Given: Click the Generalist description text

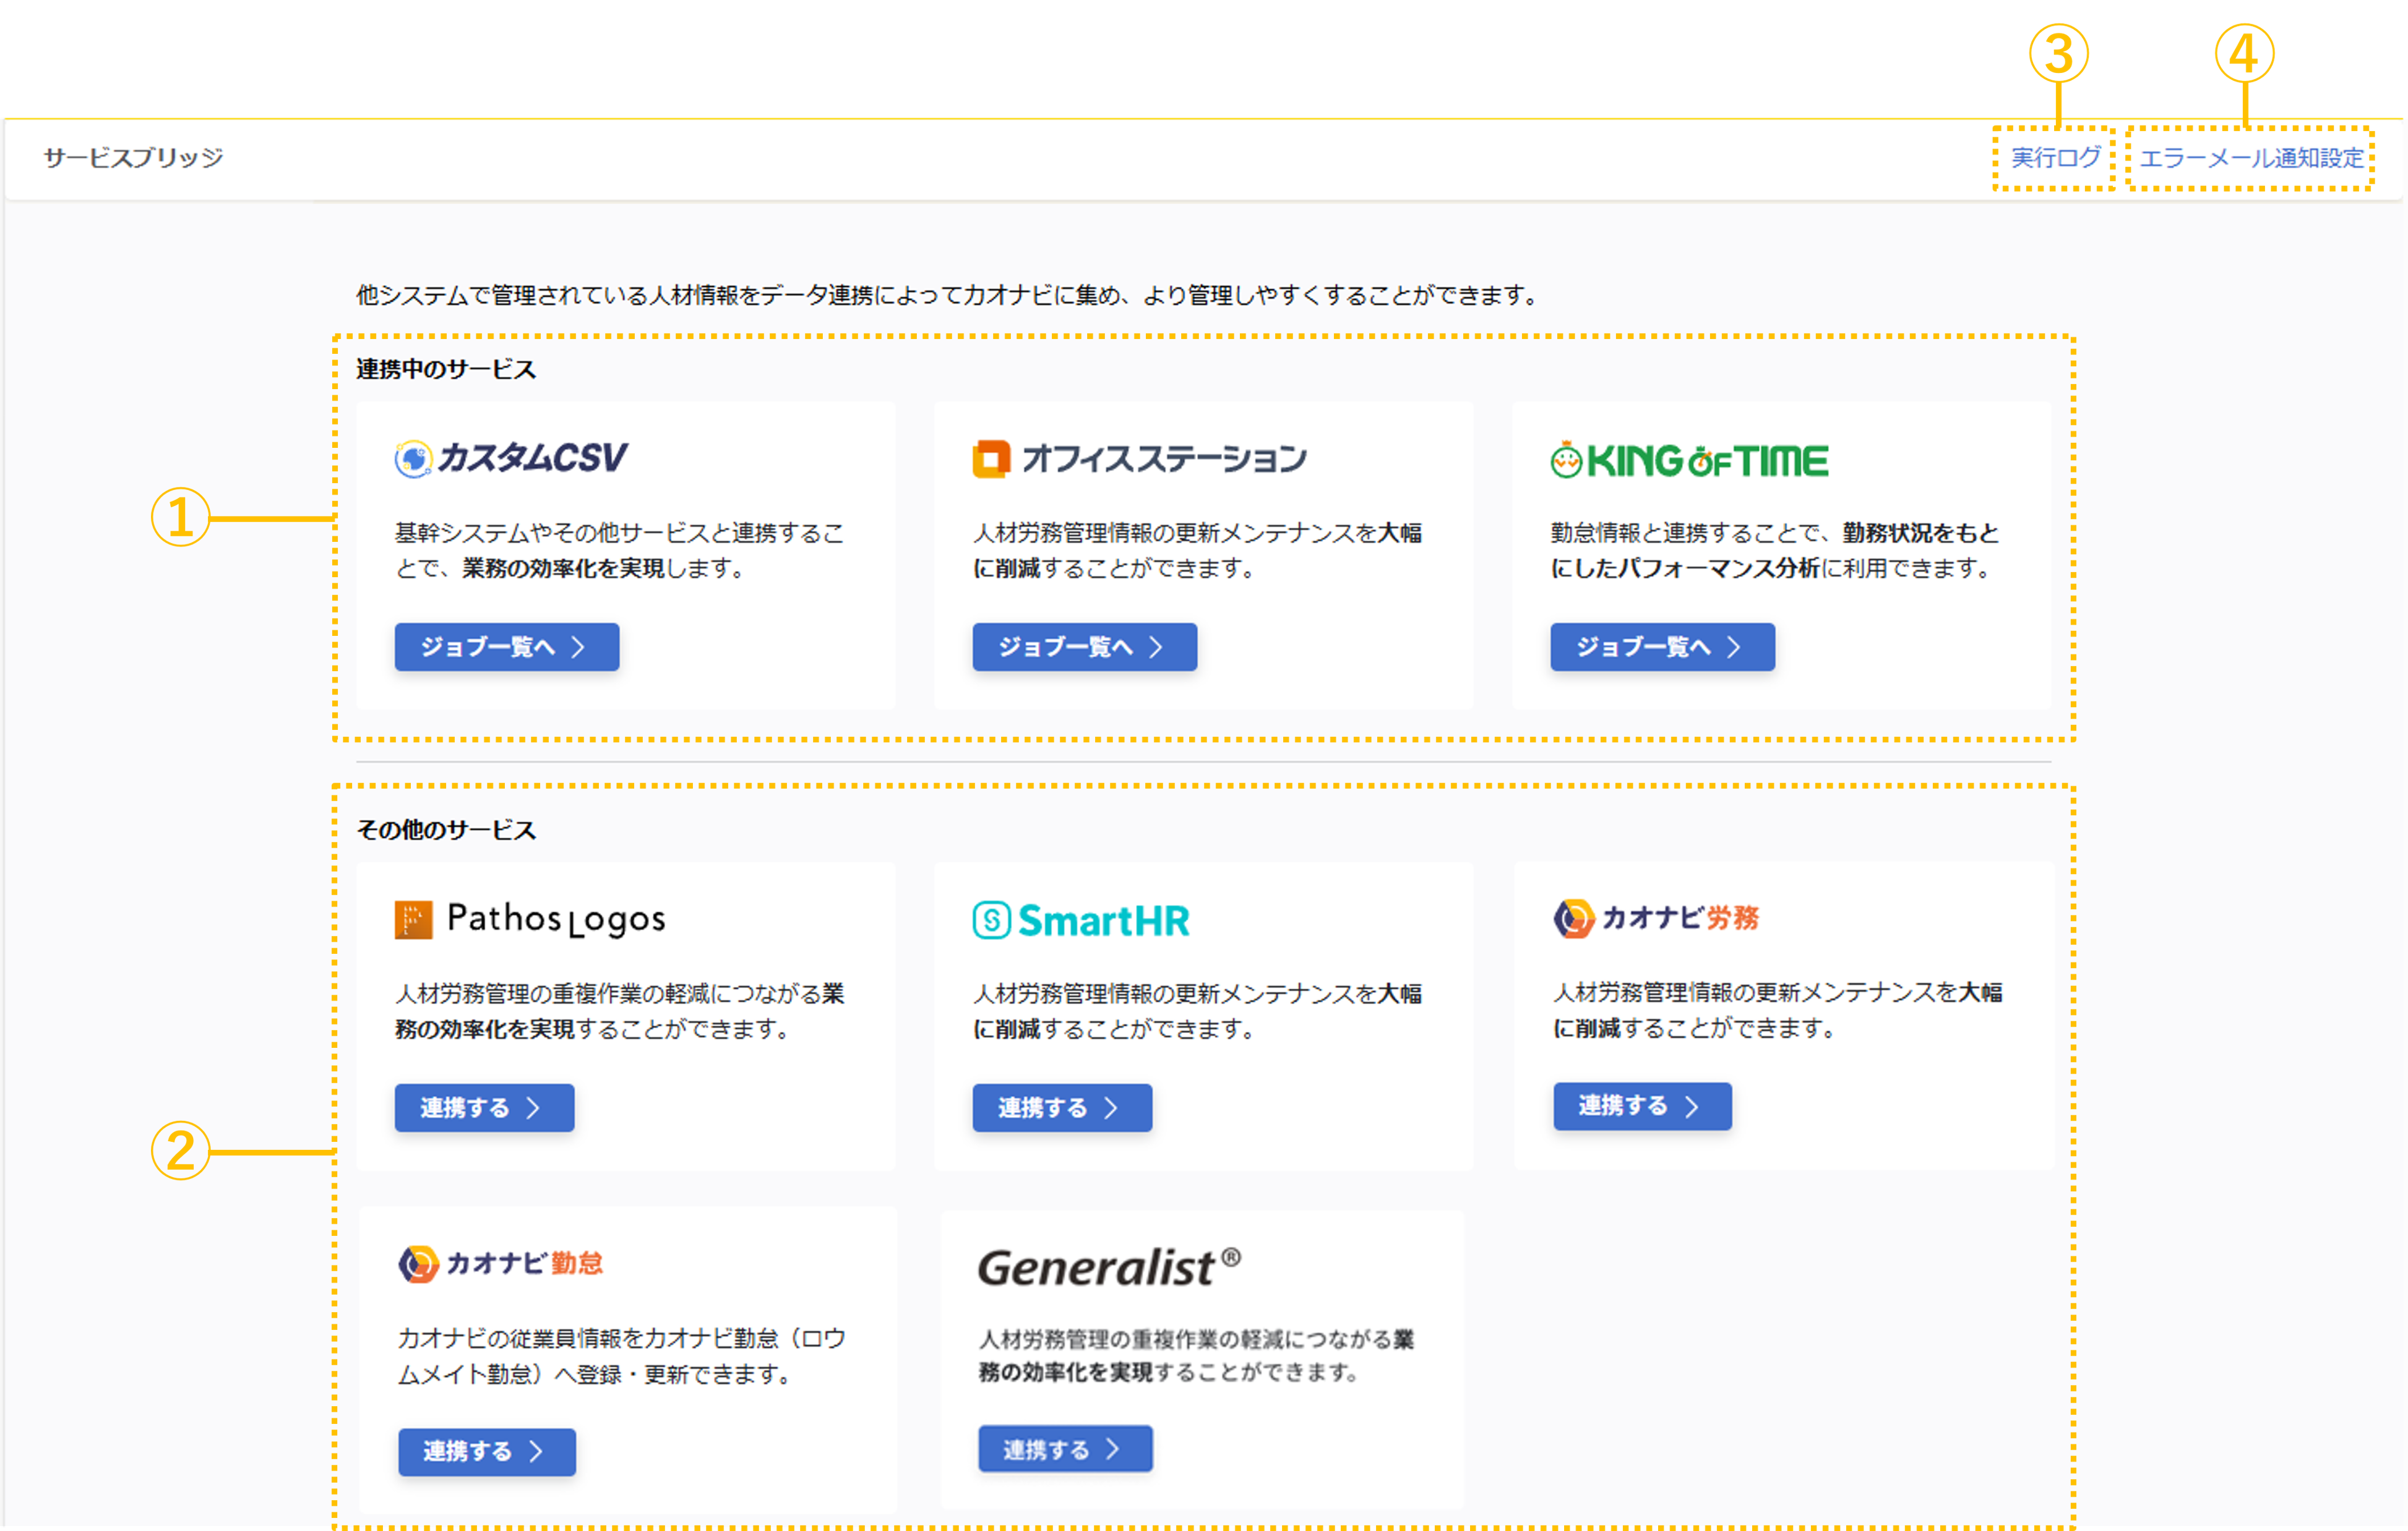Looking at the screenshot, I should tap(1196, 1355).
